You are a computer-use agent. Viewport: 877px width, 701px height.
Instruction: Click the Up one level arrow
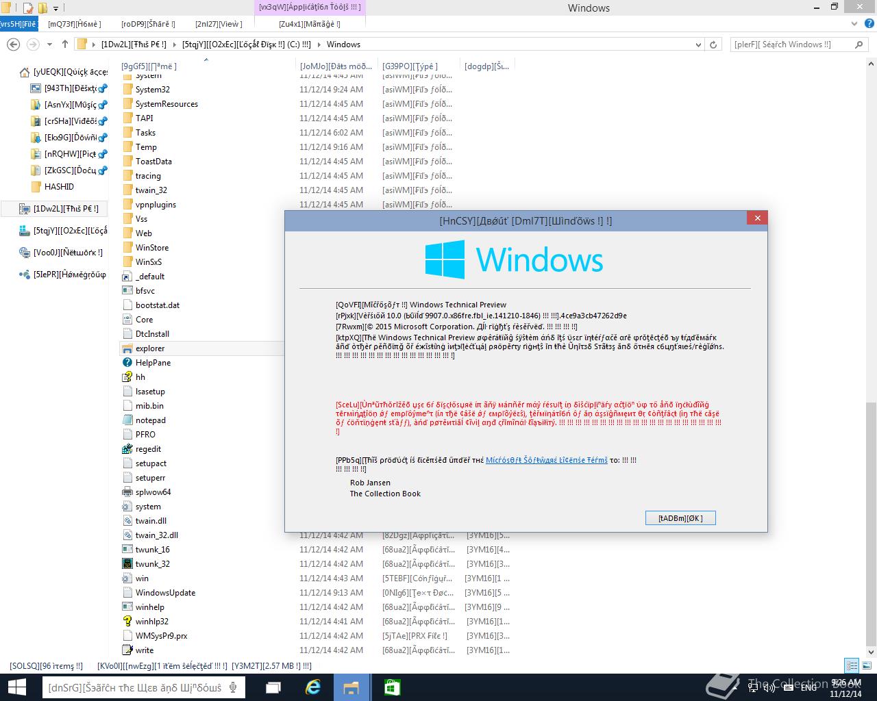pos(65,44)
